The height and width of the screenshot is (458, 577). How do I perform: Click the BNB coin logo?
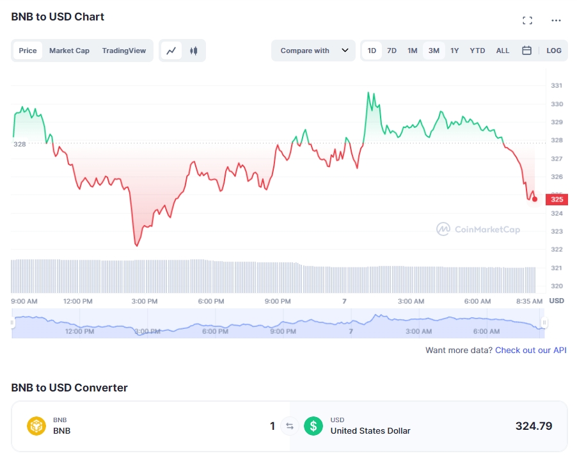(36, 426)
